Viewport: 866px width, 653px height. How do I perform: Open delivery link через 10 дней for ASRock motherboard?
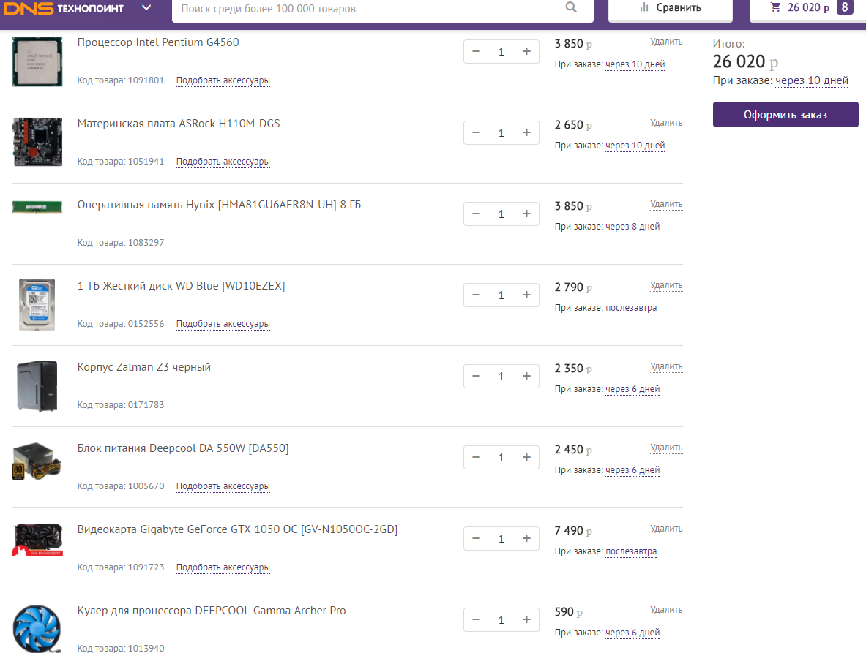(635, 146)
